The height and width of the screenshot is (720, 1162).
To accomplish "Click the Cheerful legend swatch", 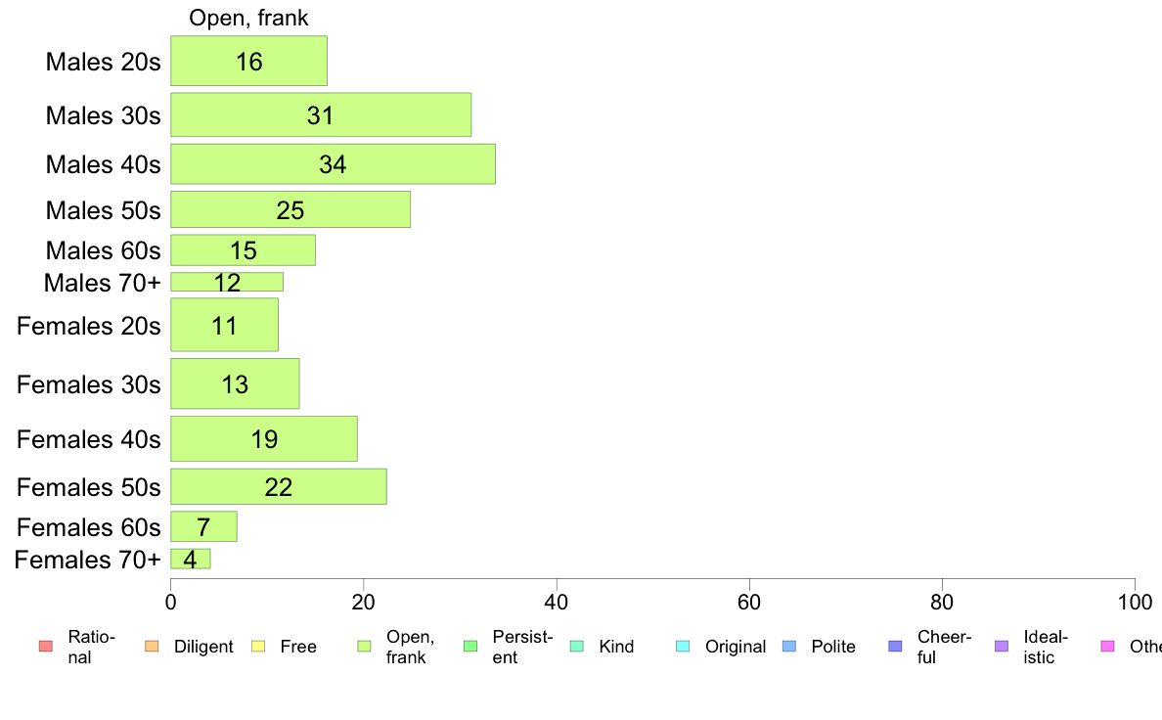I will 895,647.
